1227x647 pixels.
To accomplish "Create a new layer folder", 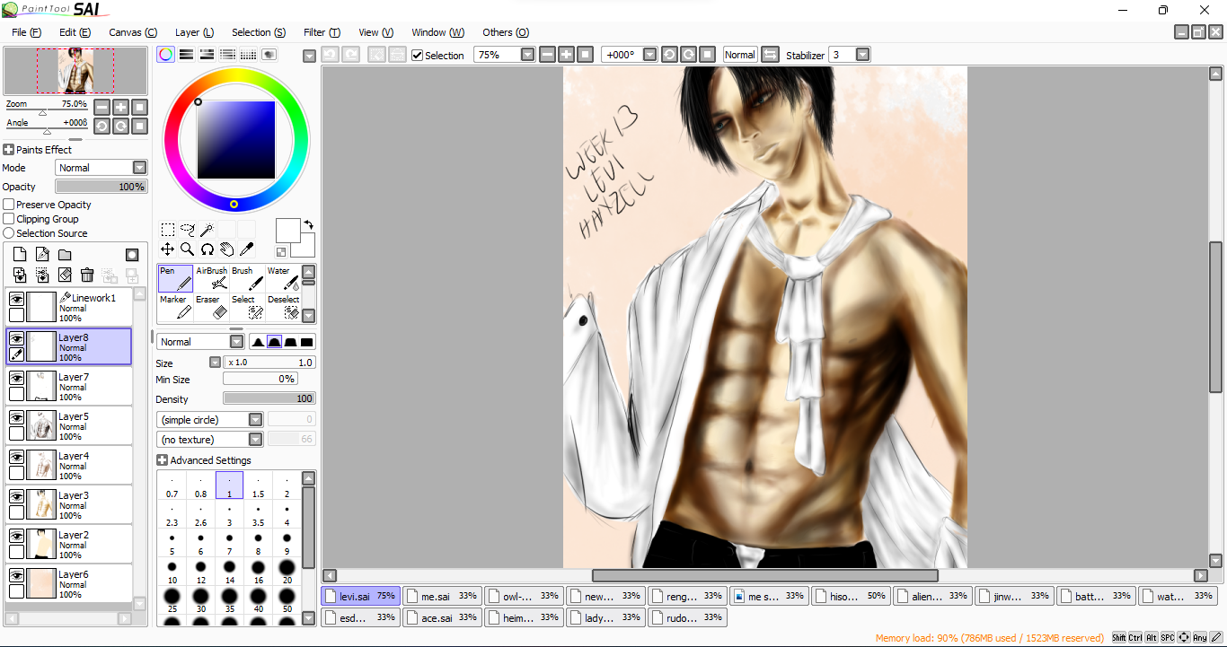I will click(65, 255).
